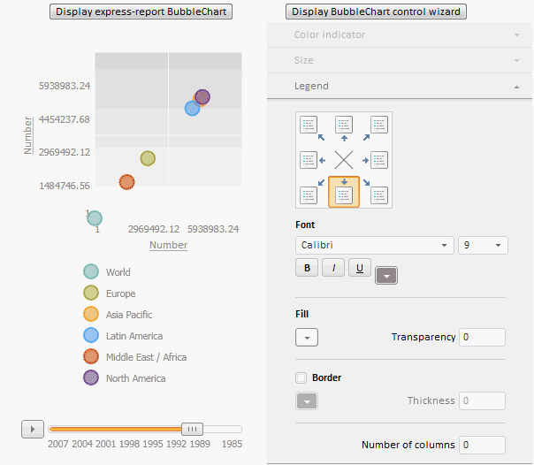Set legend position to the right
This screenshot has width=534, height=465.
tap(379, 160)
